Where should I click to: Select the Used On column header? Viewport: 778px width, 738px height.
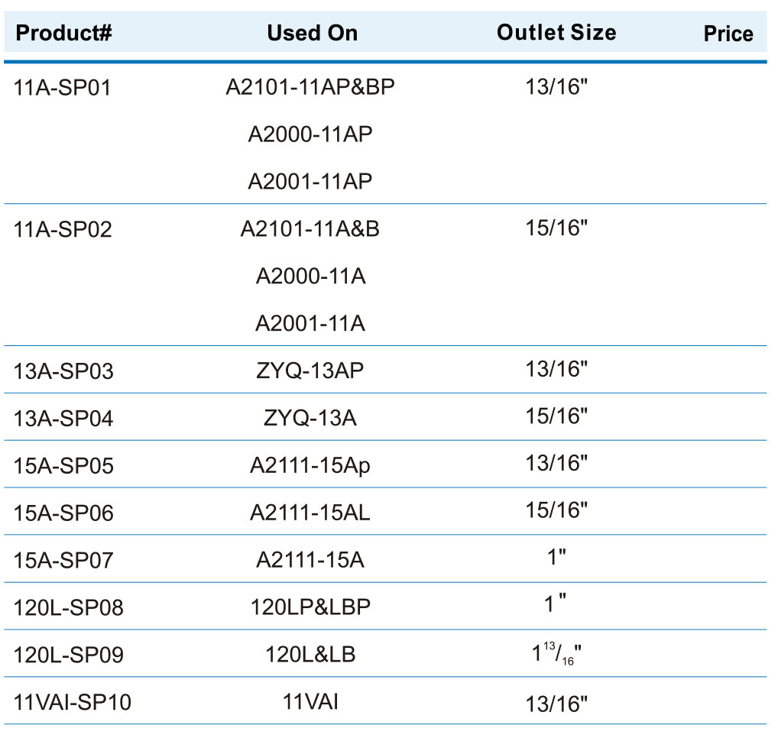tap(312, 33)
